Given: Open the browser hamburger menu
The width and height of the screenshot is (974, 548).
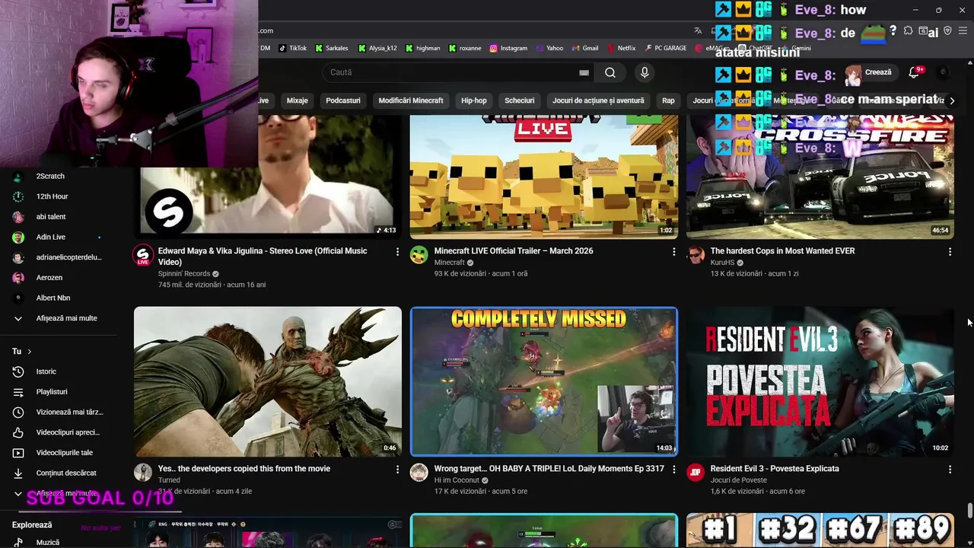Looking at the screenshot, I should click(963, 30).
